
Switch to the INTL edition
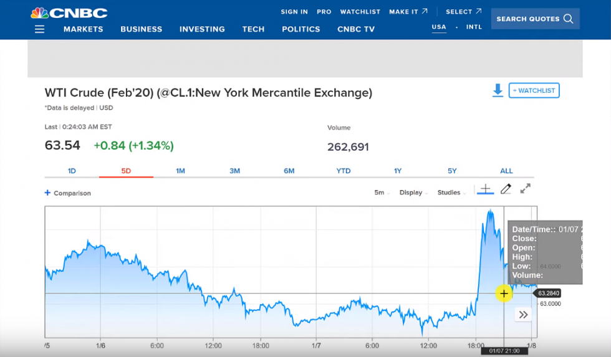[x=475, y=27]
